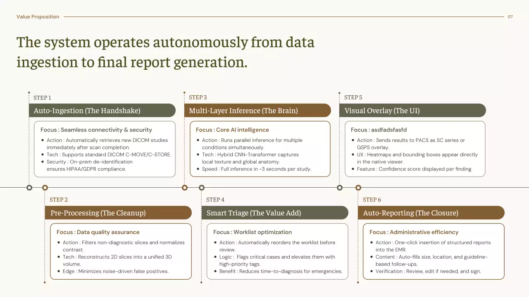The height and width of the screenshot is (297, 529).
Task: Click "Focus : Administrative efficiency" heading
Action: tap(414, 232)
